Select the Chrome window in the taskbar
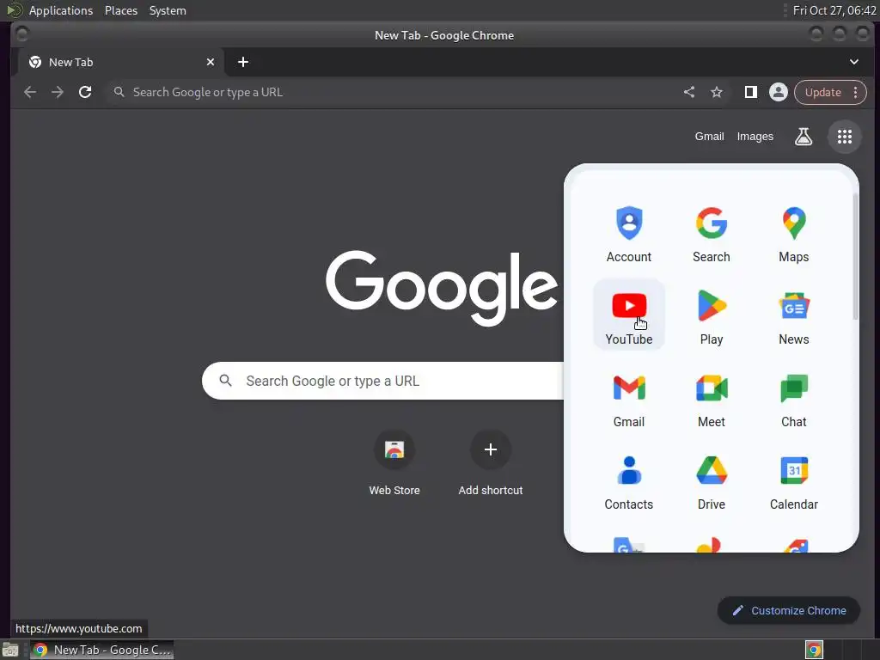This screenshot has width=880, height=660. (x=102, y=650)
